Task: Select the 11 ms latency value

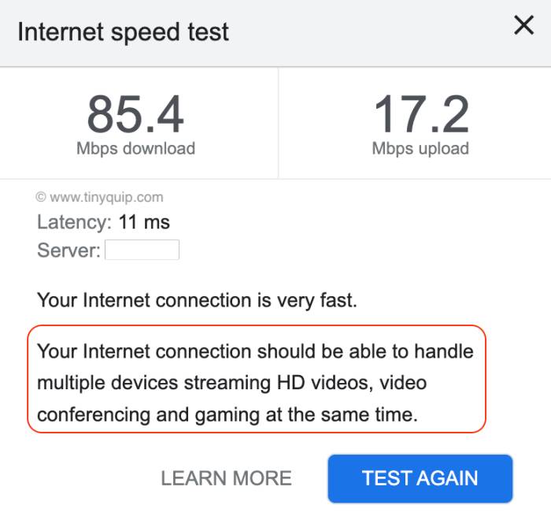Action: tap(144, 222)
